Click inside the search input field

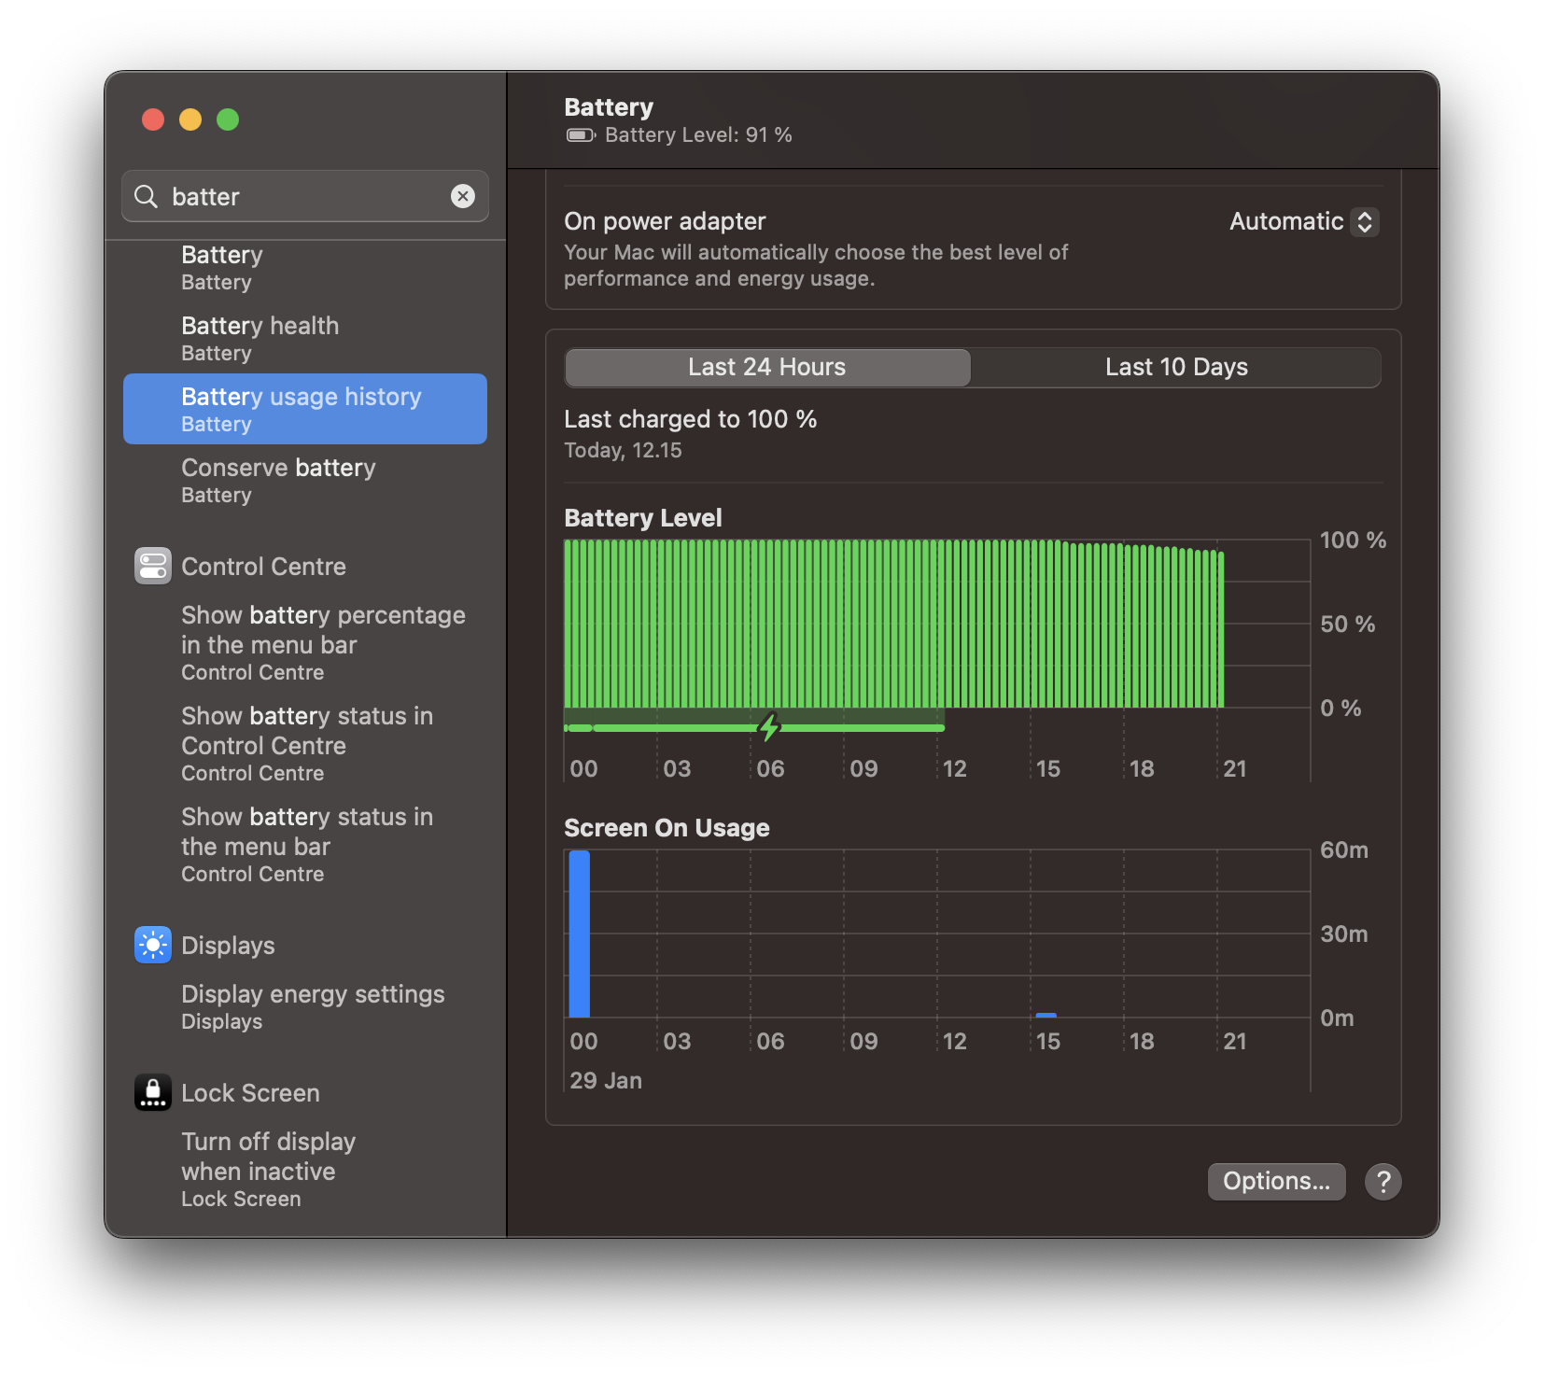coord(308,196)
